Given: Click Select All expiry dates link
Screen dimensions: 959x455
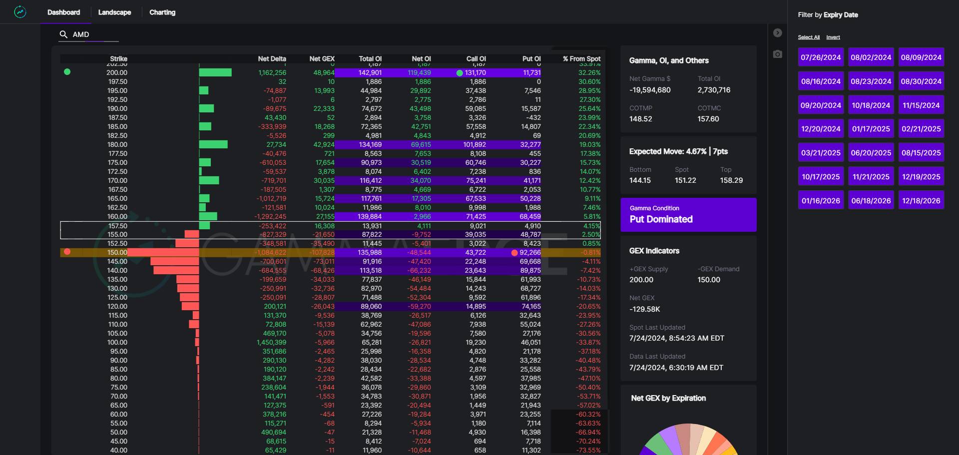Looking at the screenshot, I should click(x=809, y=37).
